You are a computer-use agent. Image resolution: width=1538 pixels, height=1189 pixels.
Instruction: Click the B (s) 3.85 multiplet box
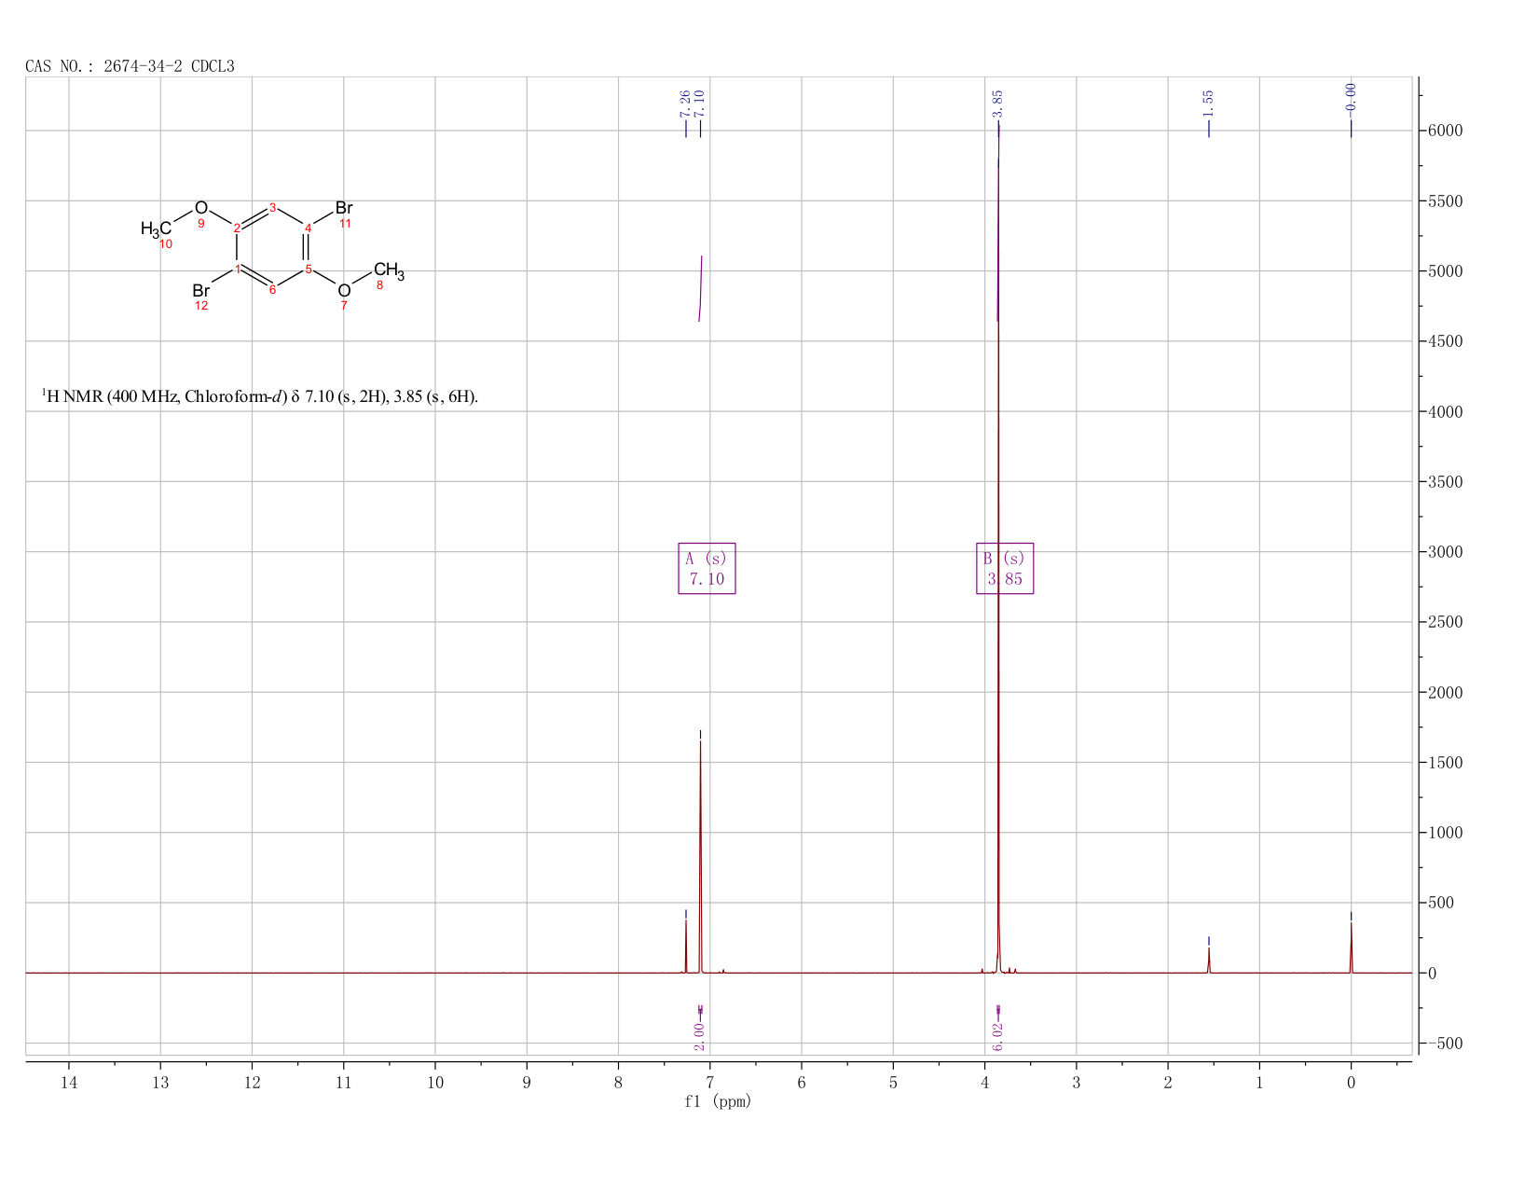[x=1005, y=568]
